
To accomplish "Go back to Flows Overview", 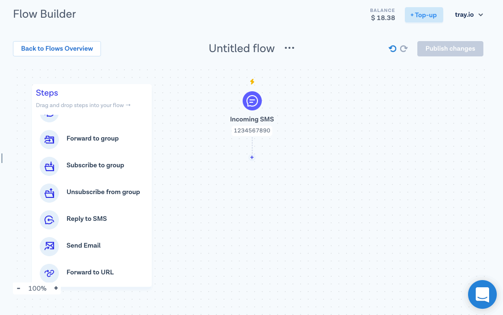I will point(57,49).
